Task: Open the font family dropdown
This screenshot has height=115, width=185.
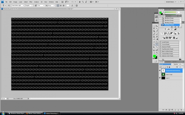Action: pyautogui.click(x=23, y=6)
